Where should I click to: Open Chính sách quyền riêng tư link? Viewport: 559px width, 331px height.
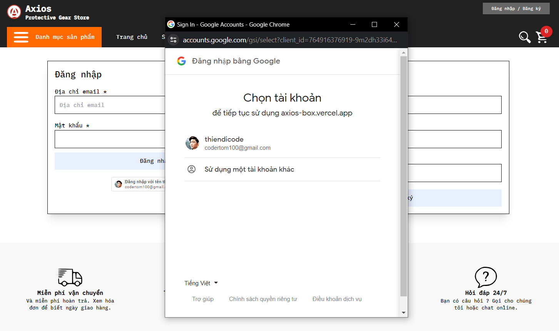pos(263,299)
